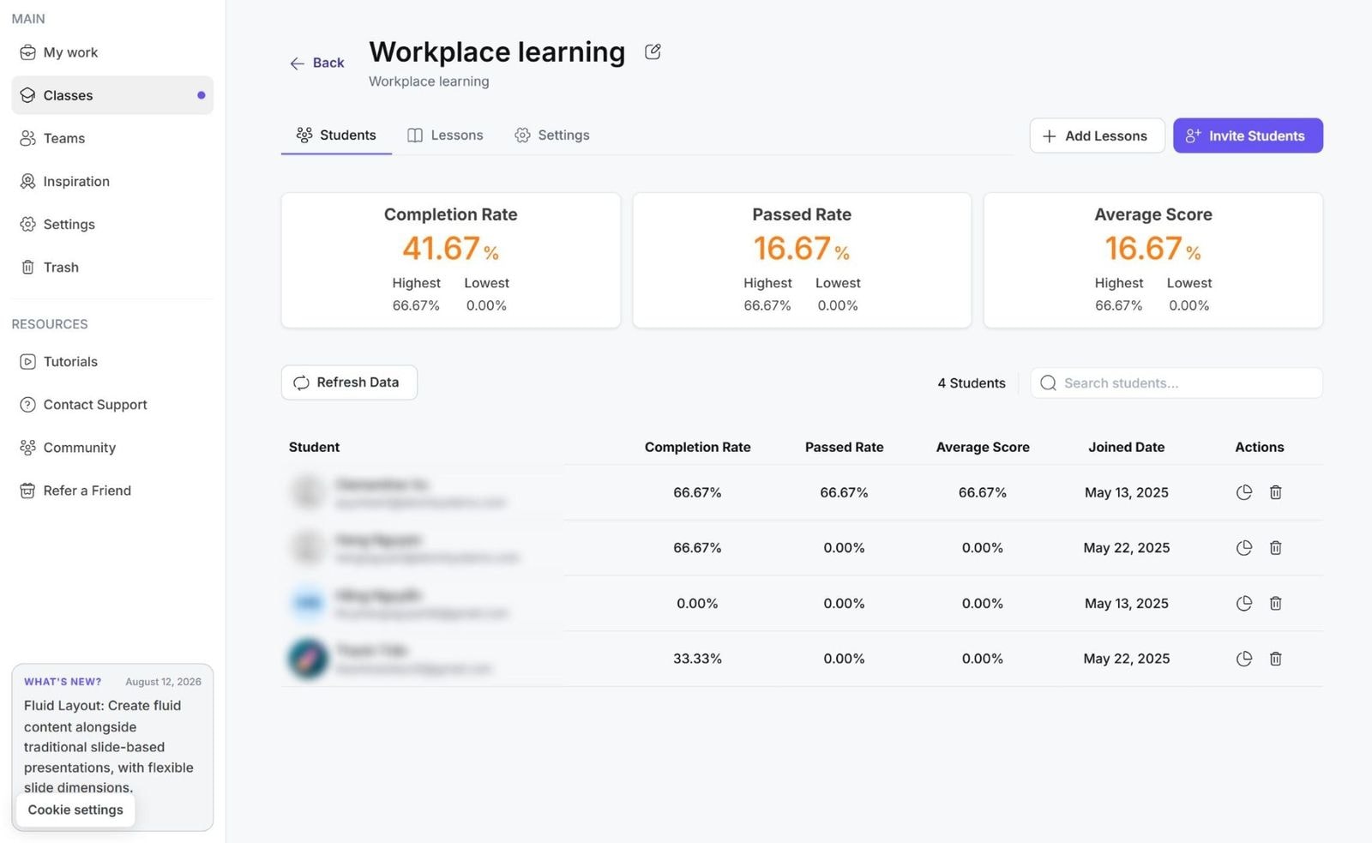Switch to the Lessons tab
This screenshot has height=843, width=1372.
click(445, 135)
